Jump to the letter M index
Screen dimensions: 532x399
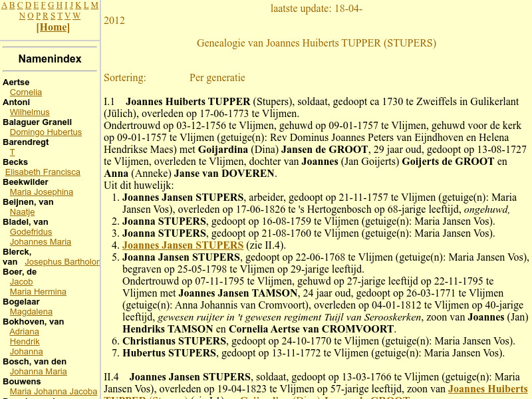pos(94,5)
